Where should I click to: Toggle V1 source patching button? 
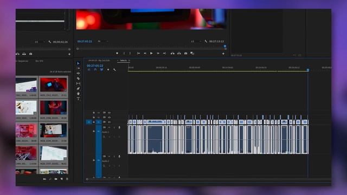click(x=89, y=122)
